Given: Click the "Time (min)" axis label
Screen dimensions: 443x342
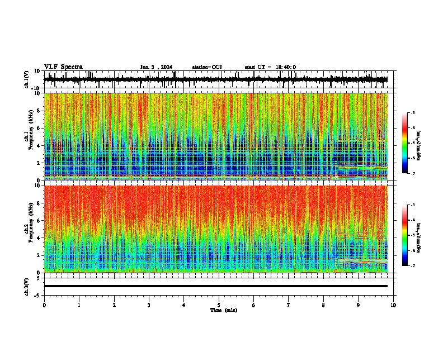Looking at the screenshot, I should pos(224,310).
